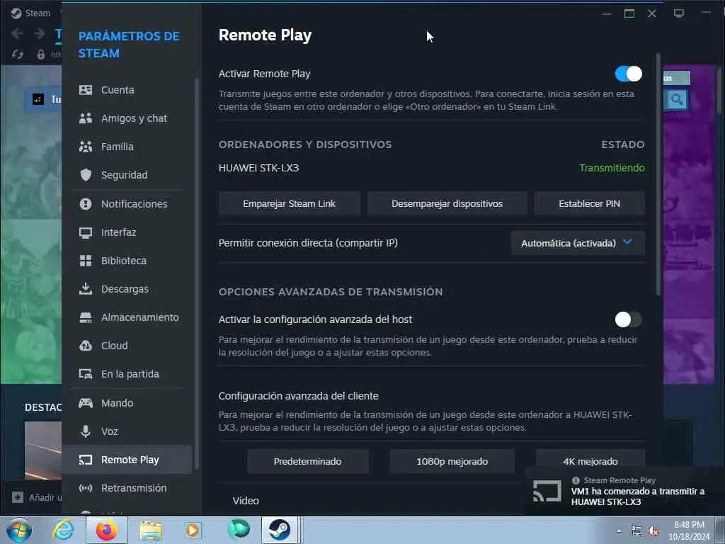
Task: Click the back arrow in Steam window
Action: [x=17, y=33]
